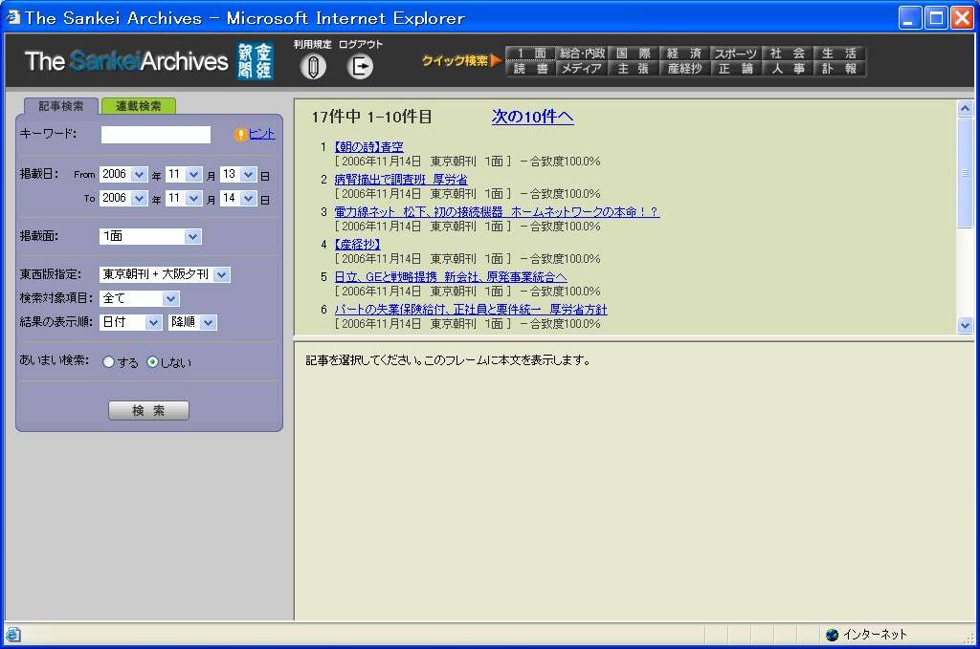Expand the 東西版指定 dropdown
This screenshot has height=649, width=980.
tap(165, 274)
